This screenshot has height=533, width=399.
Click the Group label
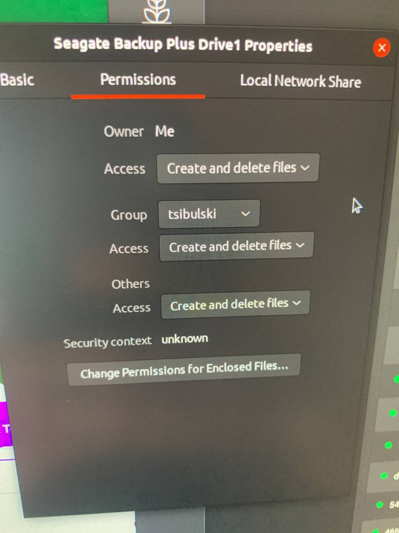(x=129, y=215)
